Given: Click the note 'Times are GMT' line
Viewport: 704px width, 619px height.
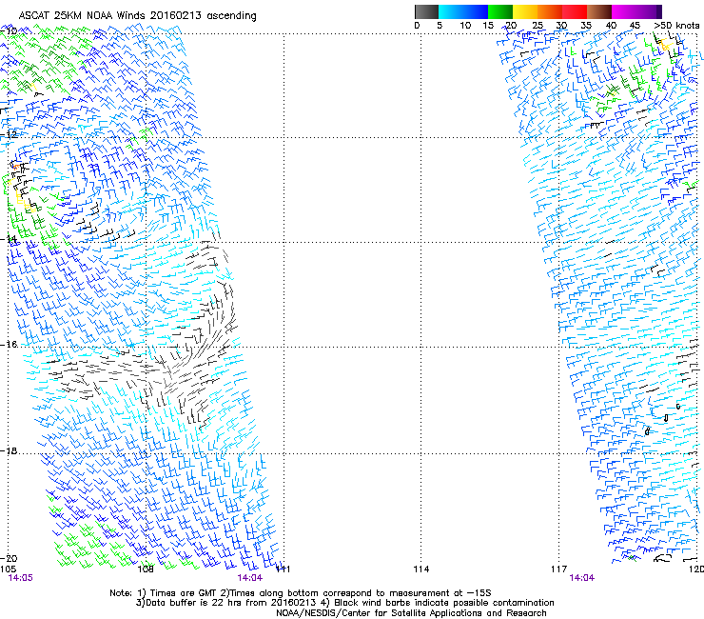Looking at the screenshot, I should pos(301,593).
